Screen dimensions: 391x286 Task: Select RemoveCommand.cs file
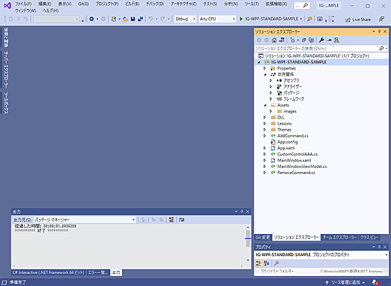point(296,173)
